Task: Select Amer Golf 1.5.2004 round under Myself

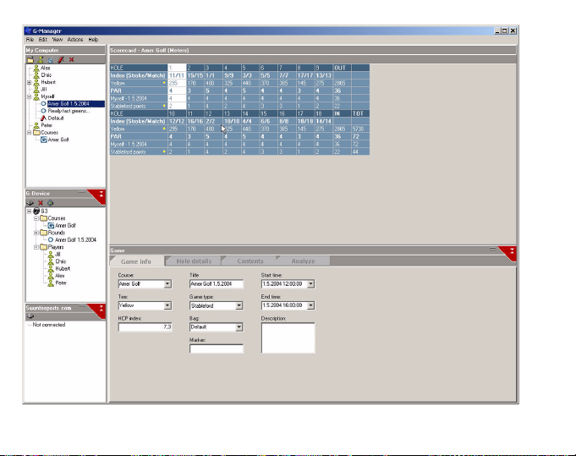Action: tap(69, 104)
